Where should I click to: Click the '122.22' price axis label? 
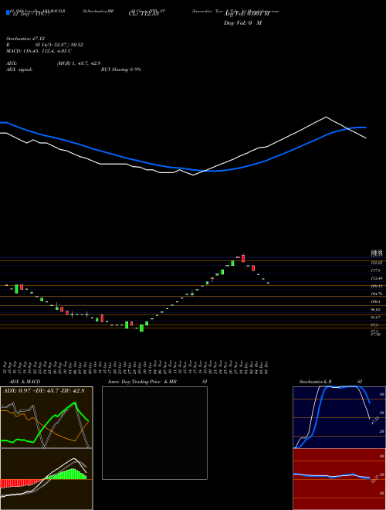pos(378,263)
